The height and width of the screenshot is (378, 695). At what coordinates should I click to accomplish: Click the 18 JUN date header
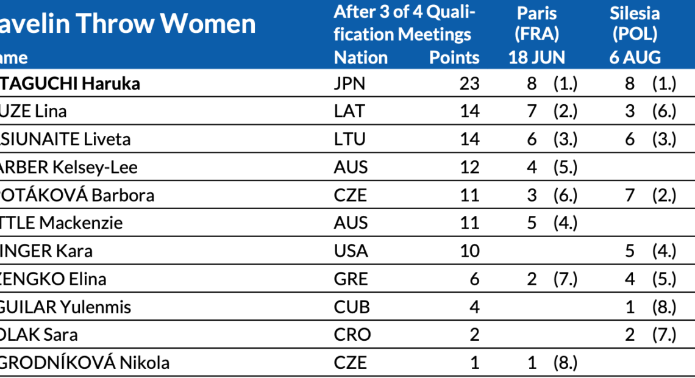point(536,57)
